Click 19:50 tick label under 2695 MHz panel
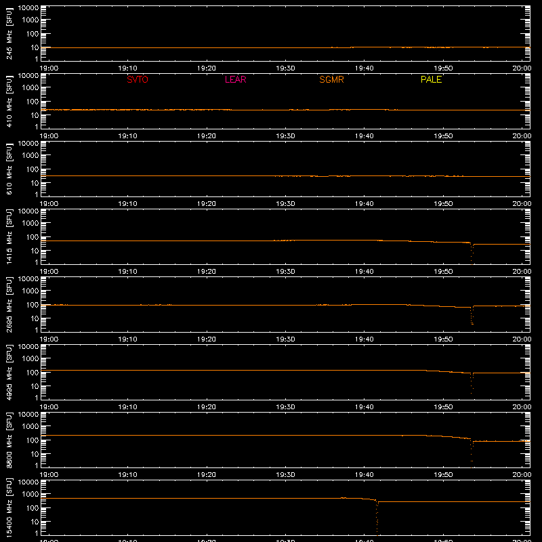Image resolution: width=542 pixels, height=542 pixels. 443,339
